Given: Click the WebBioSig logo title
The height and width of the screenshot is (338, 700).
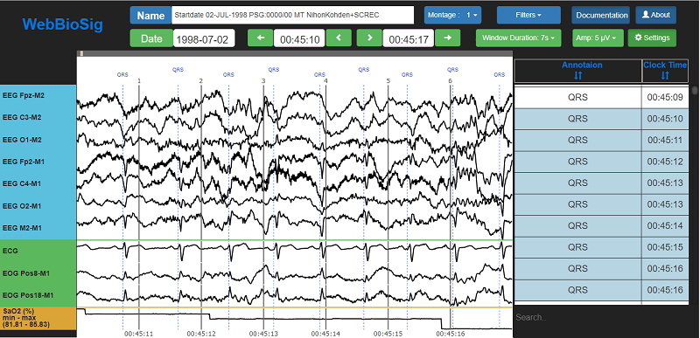Looking at the screenshot, I should pyautogui.click(x=62, y=24).
